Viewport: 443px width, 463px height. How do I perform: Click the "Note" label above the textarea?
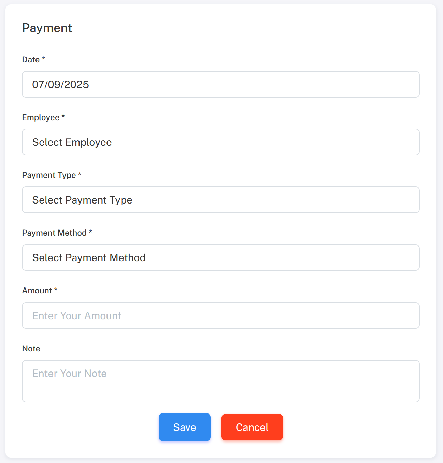coord(31,349)
